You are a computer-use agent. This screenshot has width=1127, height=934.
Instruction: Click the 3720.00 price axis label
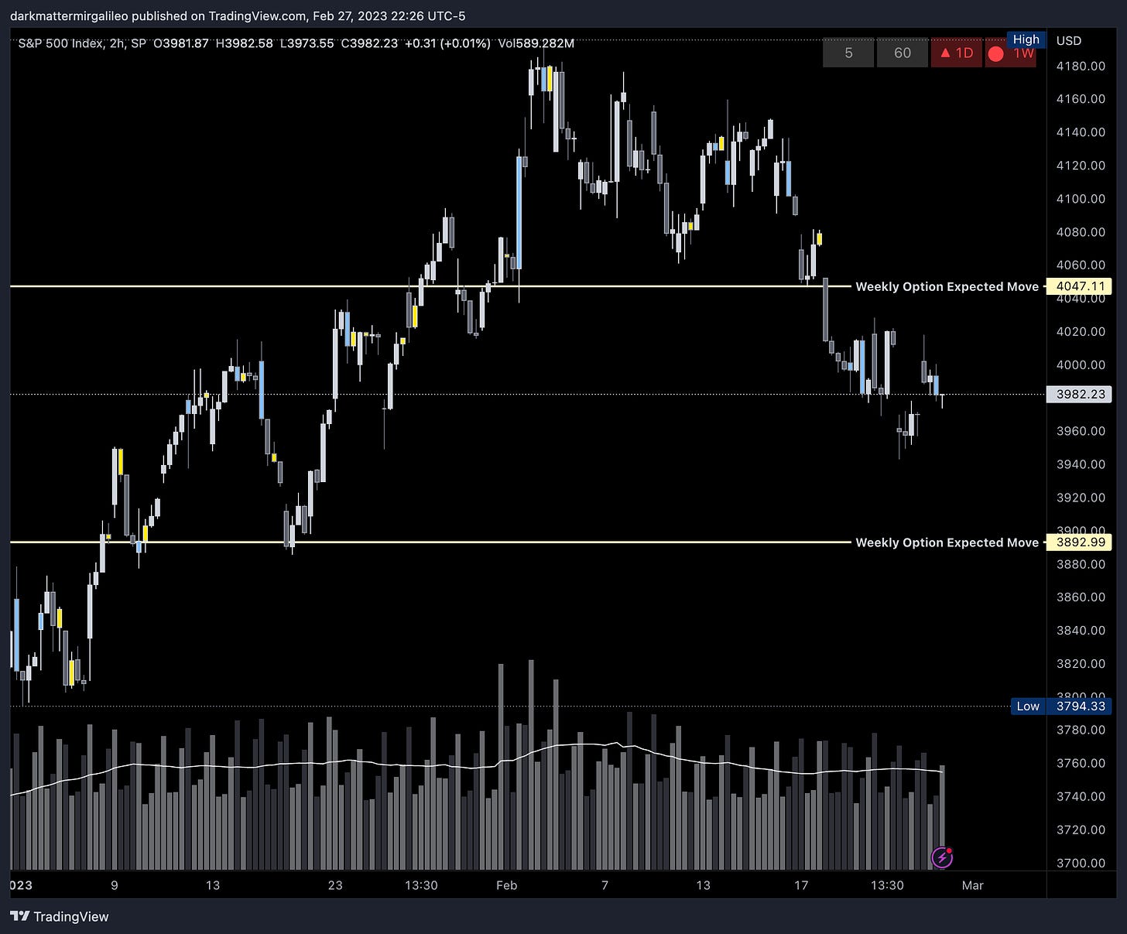tap(1081, 830)
